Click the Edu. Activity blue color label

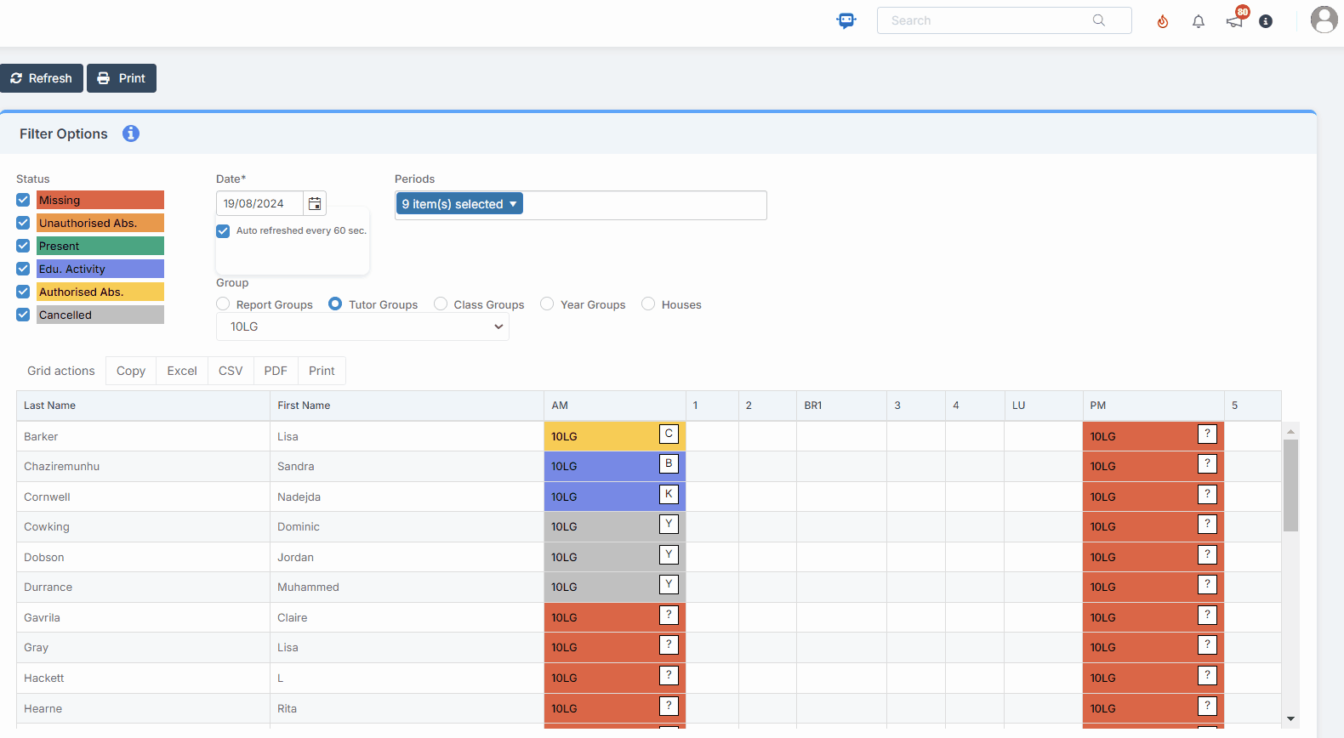pyautogui.click(x=100, y=269)
